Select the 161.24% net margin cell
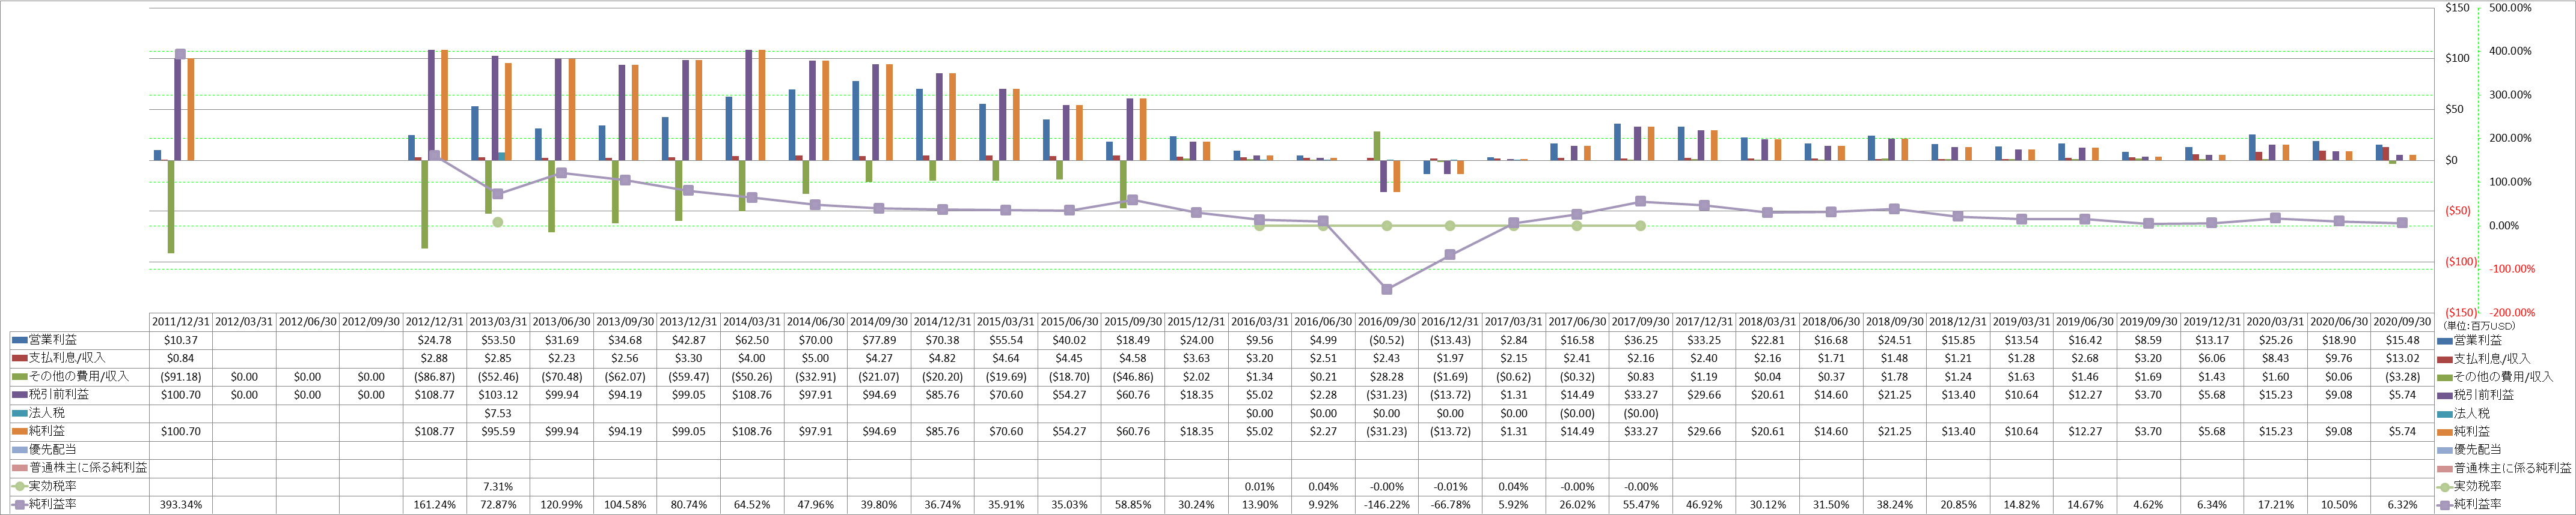The image size is (2576, 515). coord(434,504)
